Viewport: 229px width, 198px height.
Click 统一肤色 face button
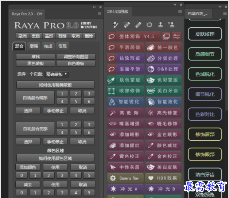pyautogui.click(x=163, y=47)
